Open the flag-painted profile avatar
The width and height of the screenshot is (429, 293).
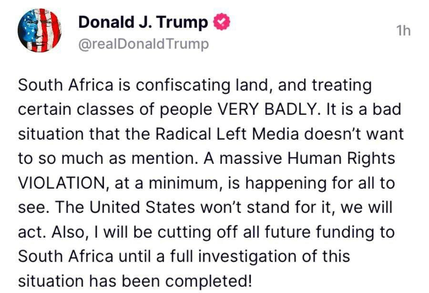coord(40,30)
